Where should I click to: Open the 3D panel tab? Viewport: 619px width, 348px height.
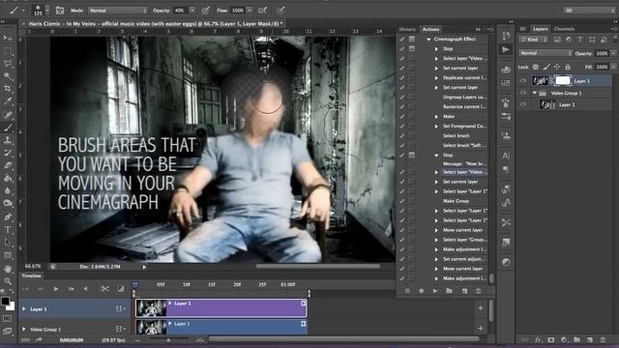[x=522, y=29]
